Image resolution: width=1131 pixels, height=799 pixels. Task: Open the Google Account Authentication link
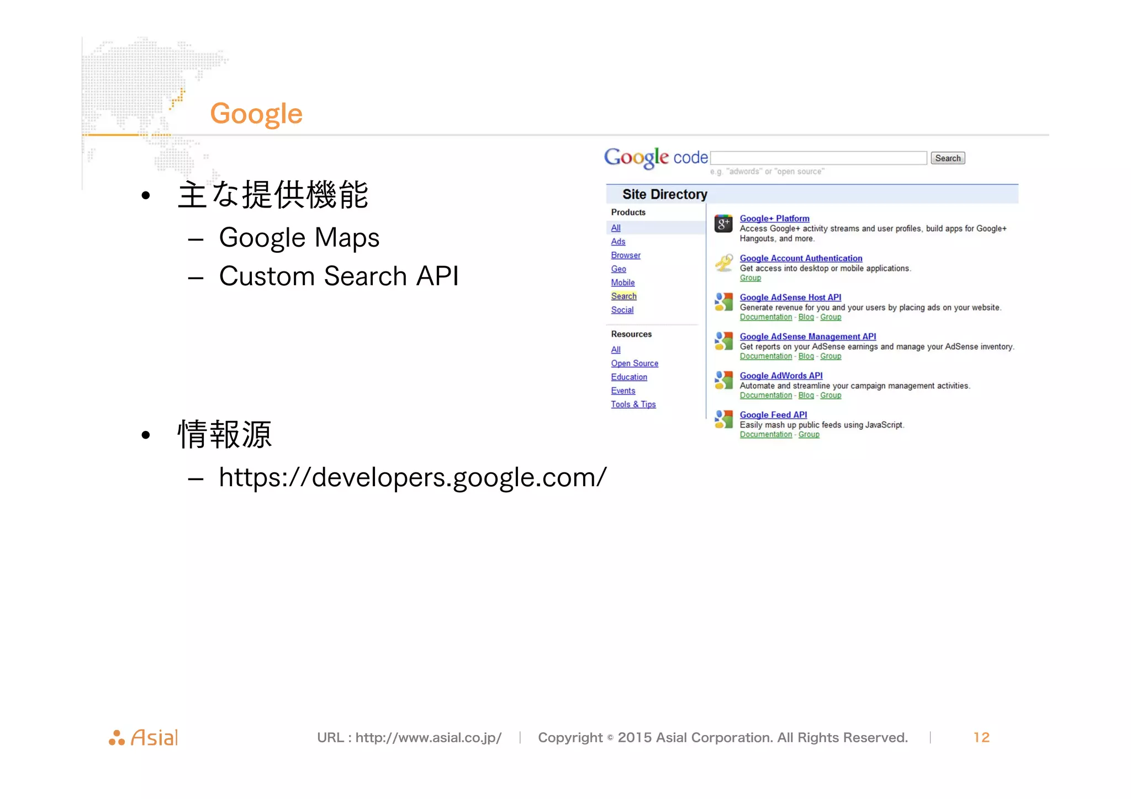click(801, 258)
